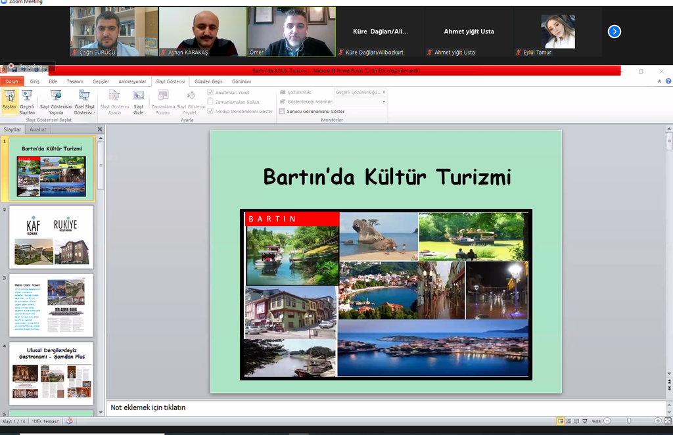Enable Sunucu Görünümünü Göster checkbox

[x=282, y=112]
